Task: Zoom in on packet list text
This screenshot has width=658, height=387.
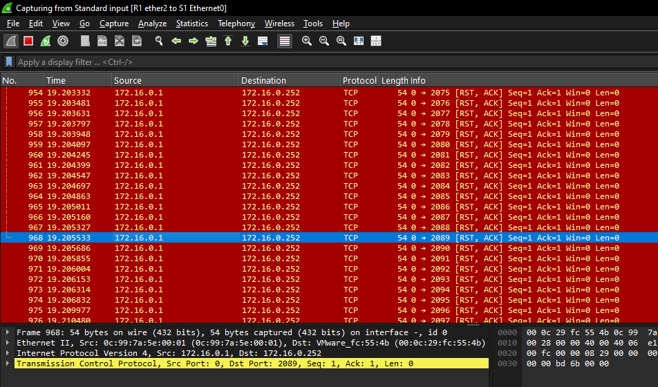Action: click(x=307, y=41)
